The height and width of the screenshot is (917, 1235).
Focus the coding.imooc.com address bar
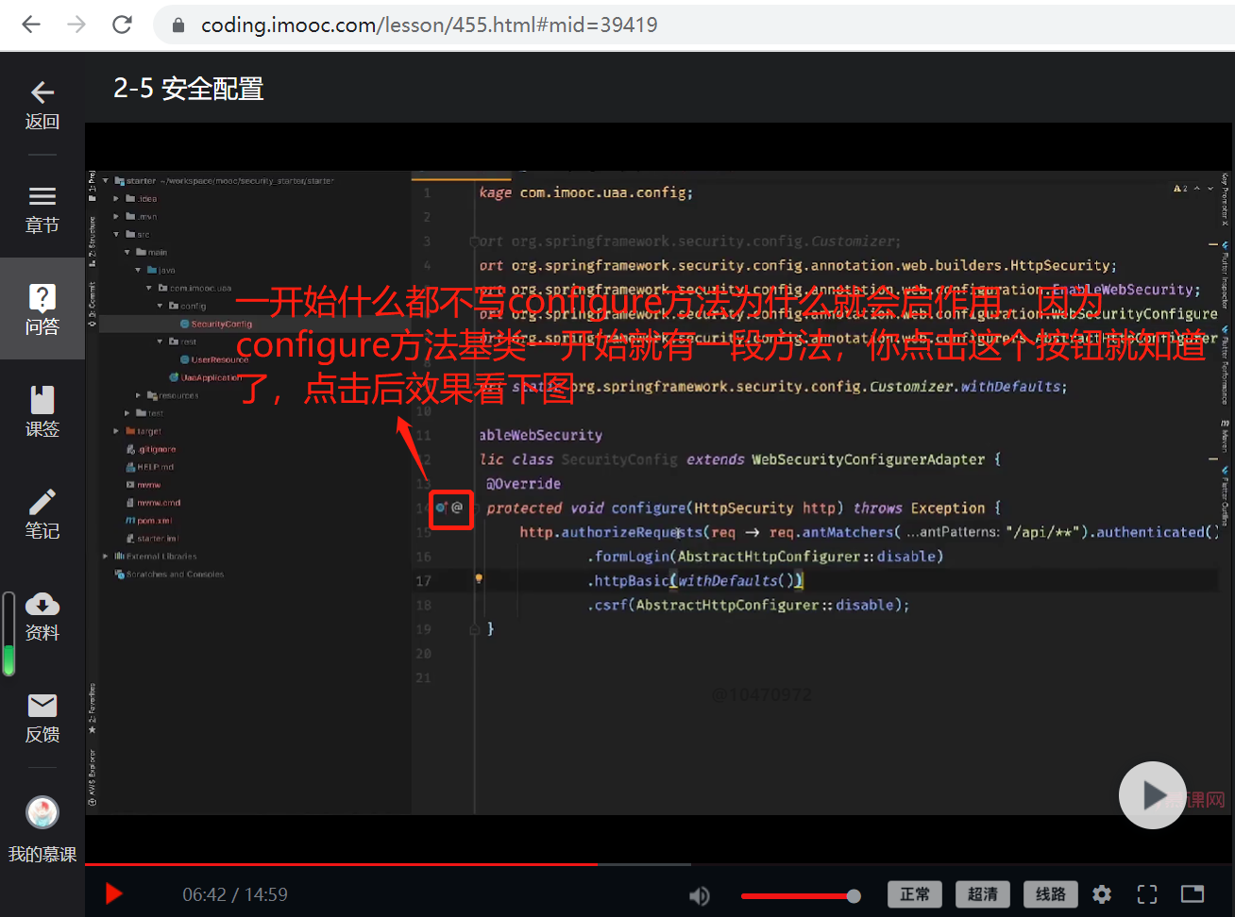point(694,25)
